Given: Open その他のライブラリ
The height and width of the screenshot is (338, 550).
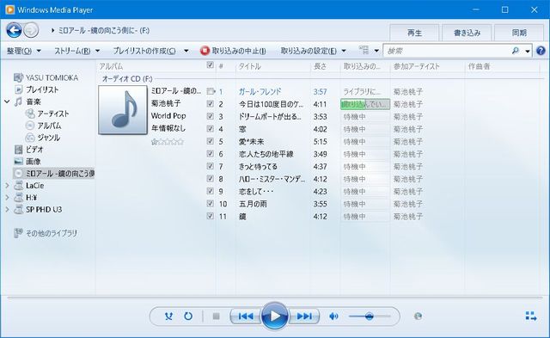Looking at the screenshot, I should [x=52, y=233].
